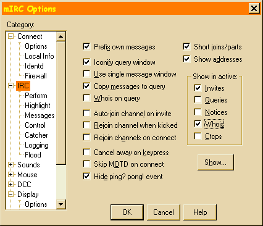Image resolution: width=263 pixels, height=226 pixels.
Task: Expand the Mouse category
Action: 10,175
